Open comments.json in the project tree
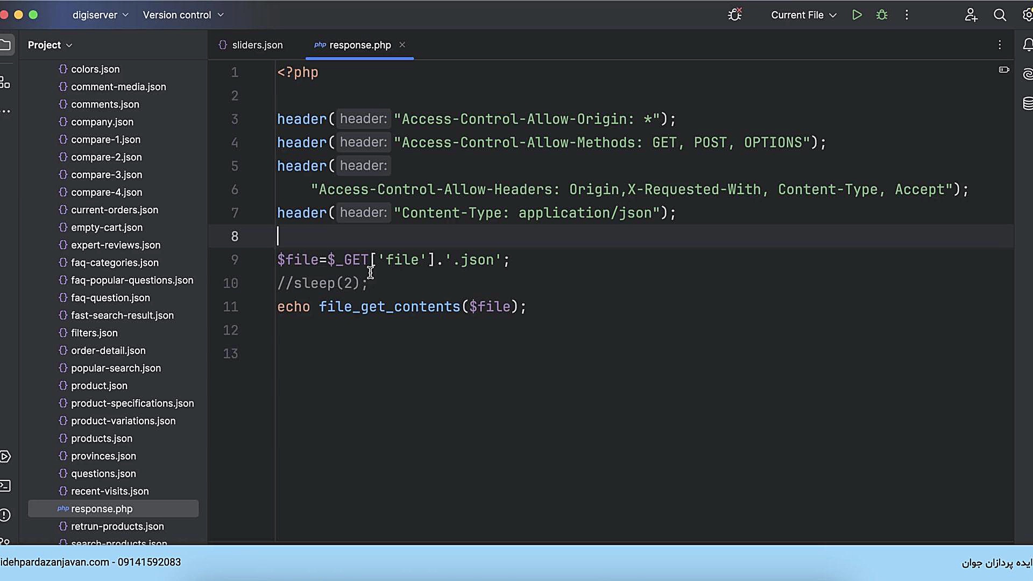Screen dimensions: 1033x581 (105, 104)
